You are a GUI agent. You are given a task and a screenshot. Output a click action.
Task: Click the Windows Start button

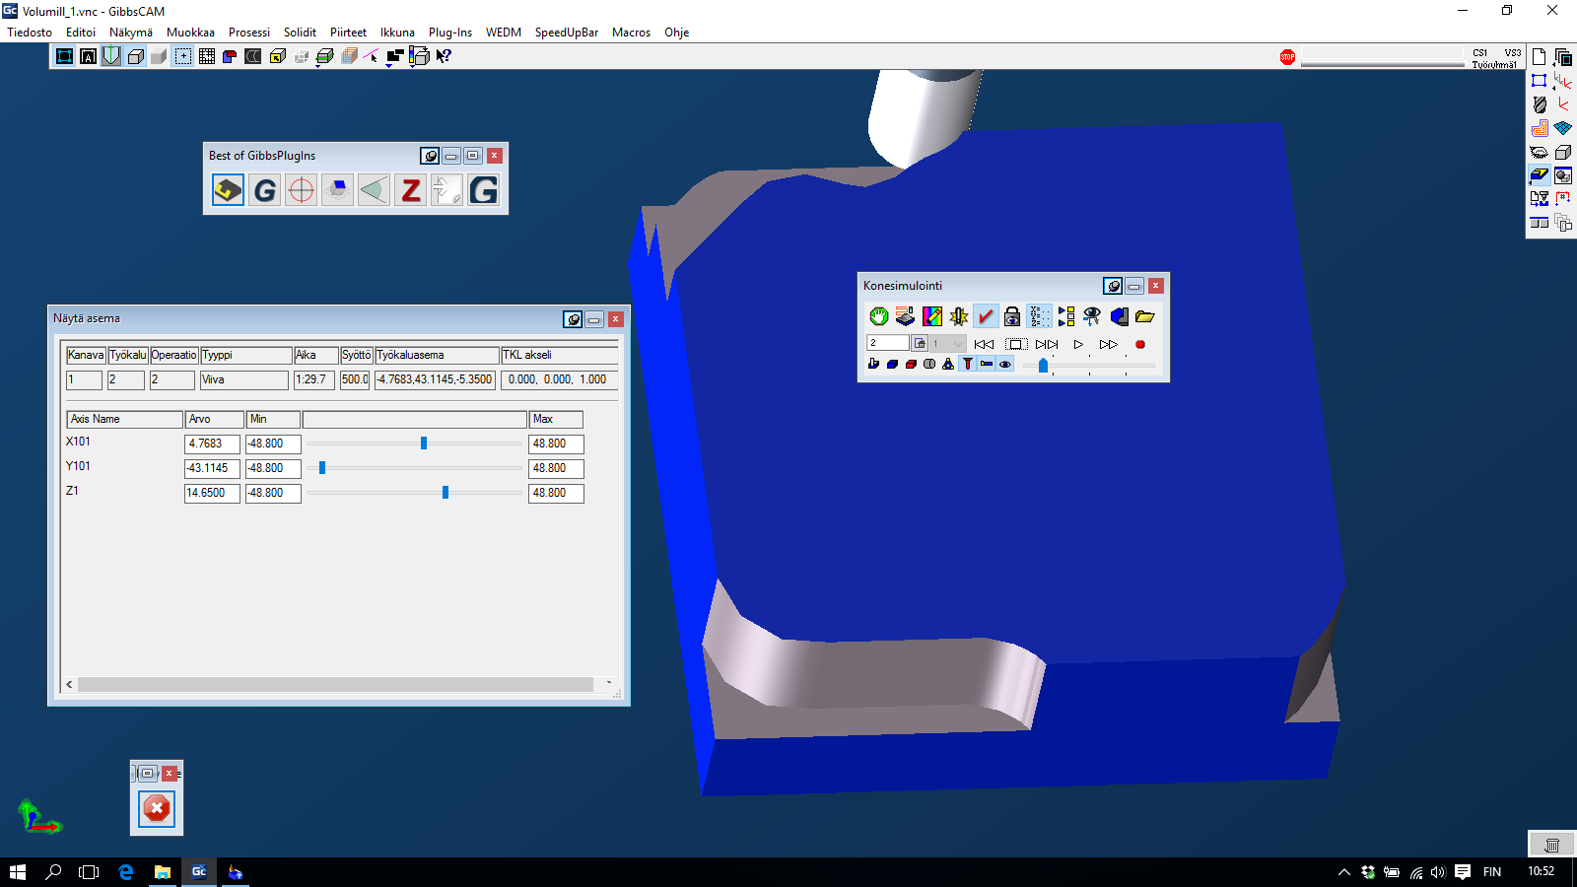(x=18, y=872)
